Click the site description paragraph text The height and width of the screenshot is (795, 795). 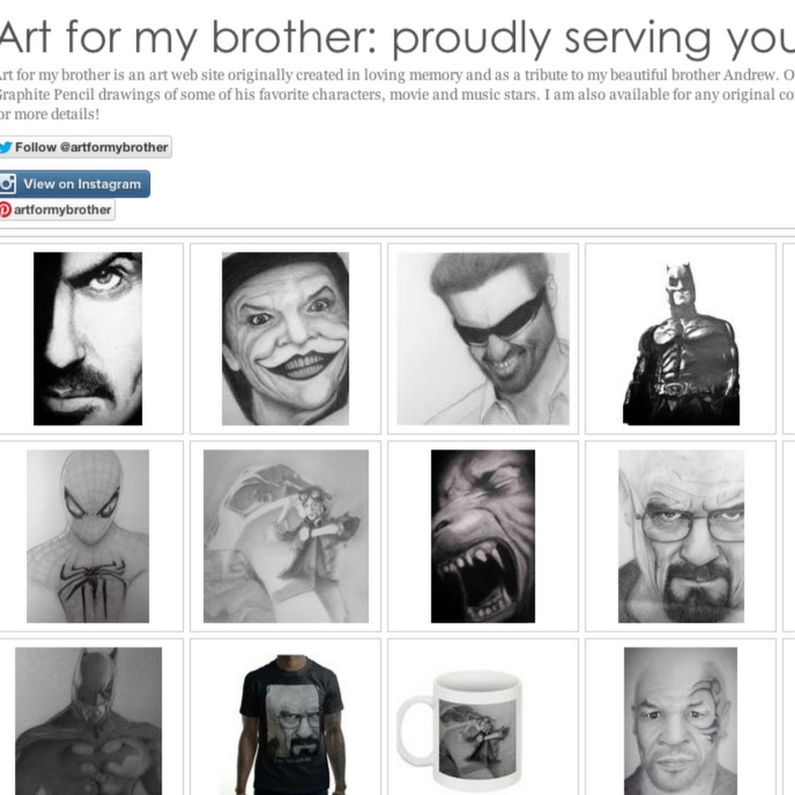[397, 95]
